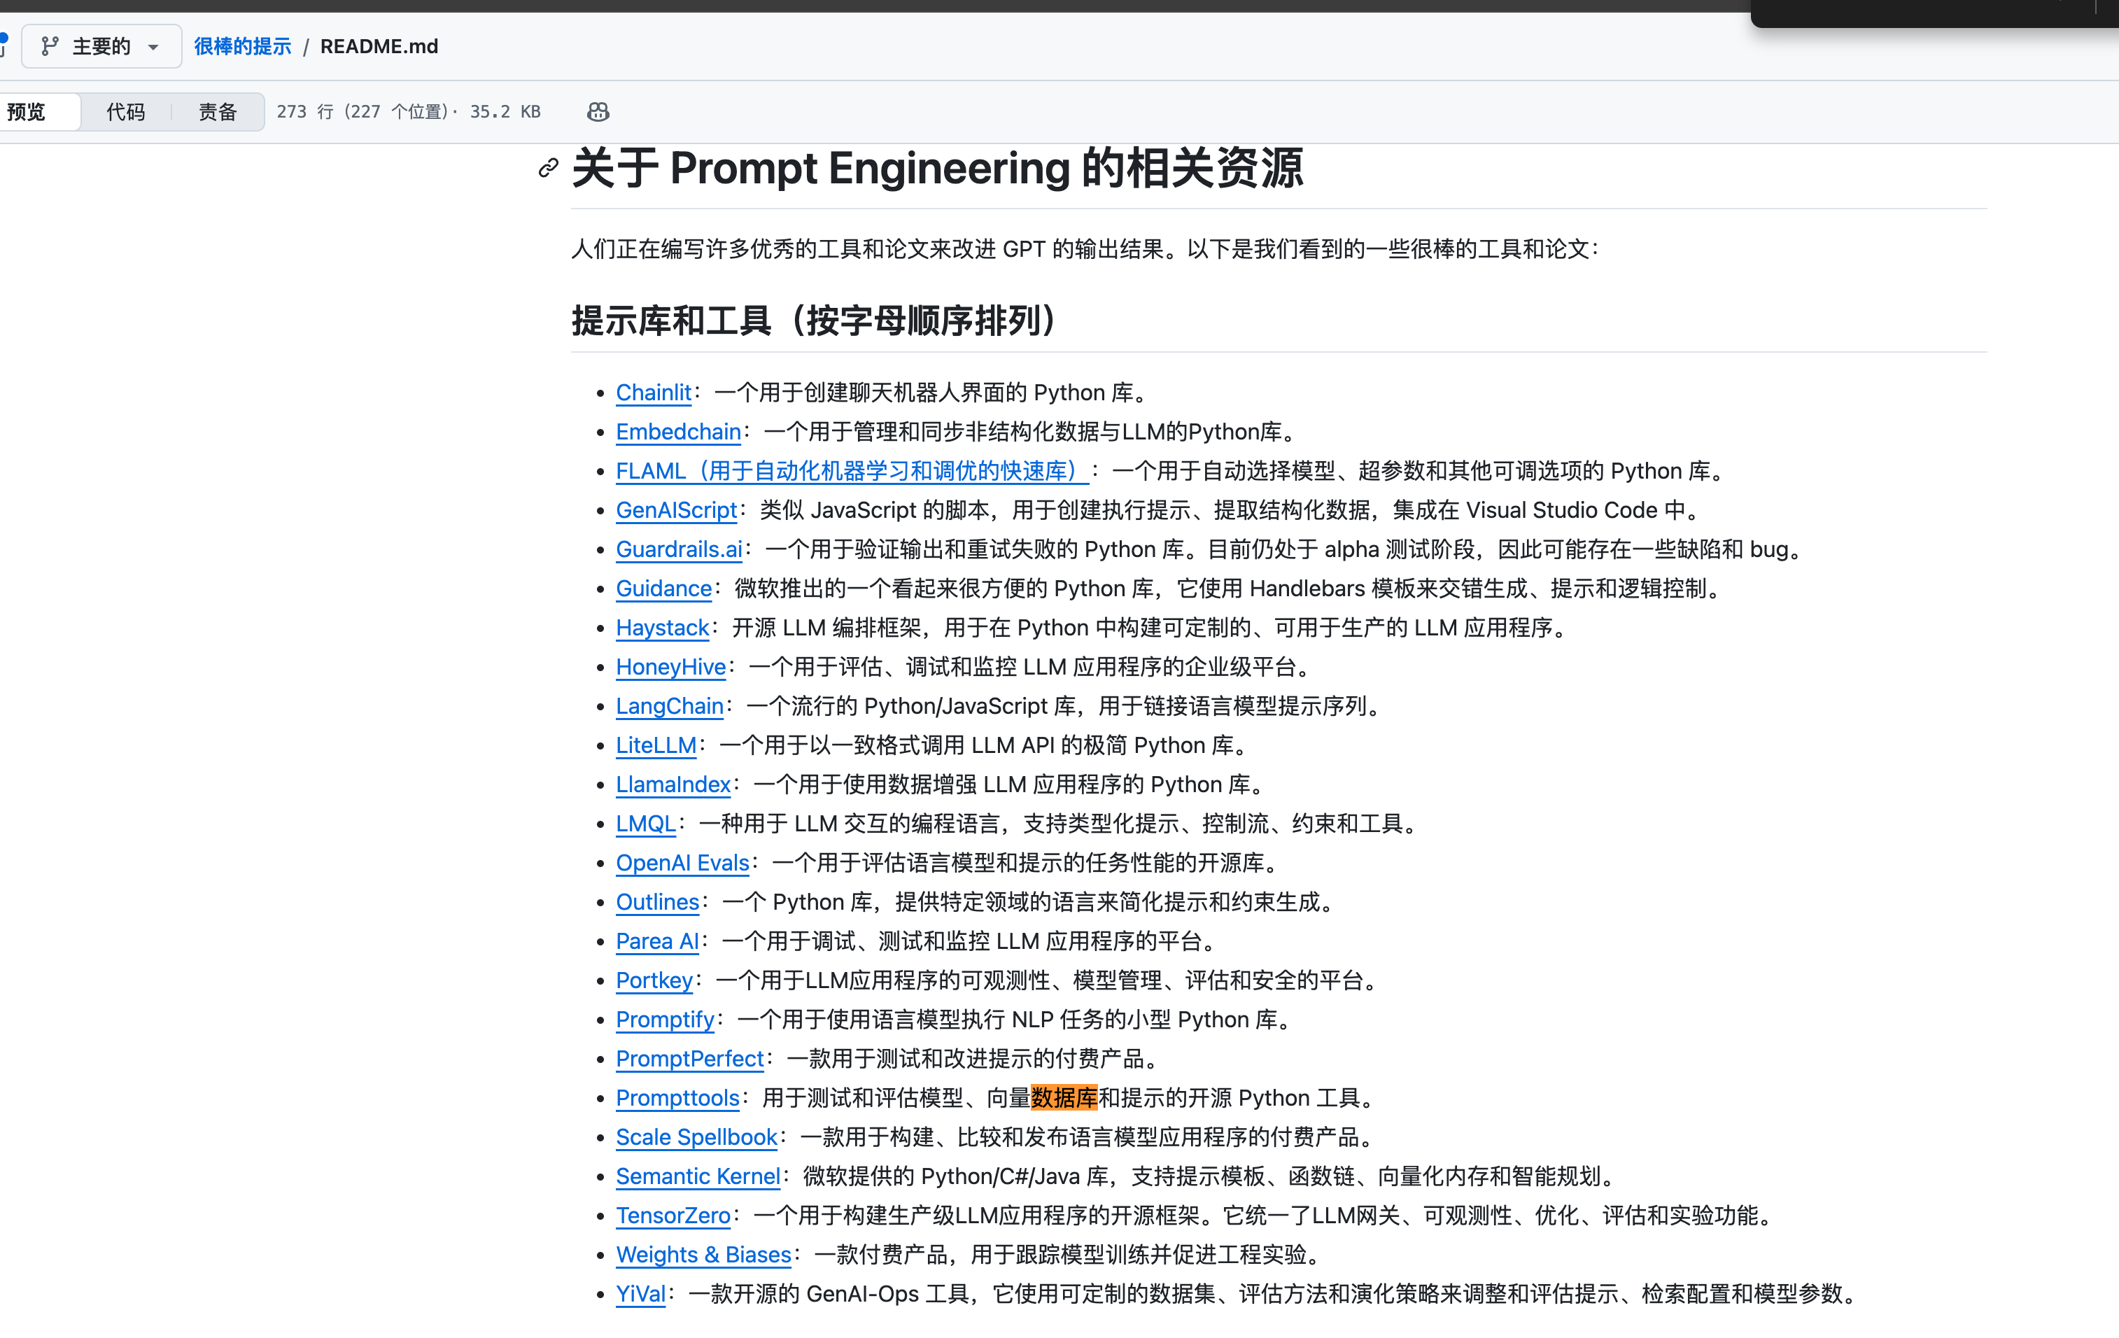
Task: Open the Semantic Kernel link
Action: click(697, 1176)
